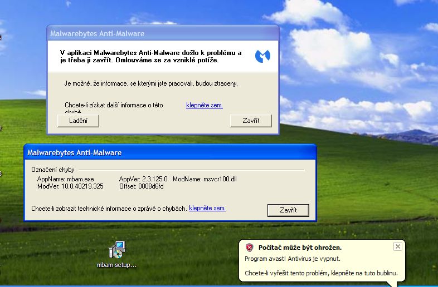The image size is (438, 287).
Task: Click 'Počítač může být ohrožen.' balloon title
Action: click(x=300, y=248)
